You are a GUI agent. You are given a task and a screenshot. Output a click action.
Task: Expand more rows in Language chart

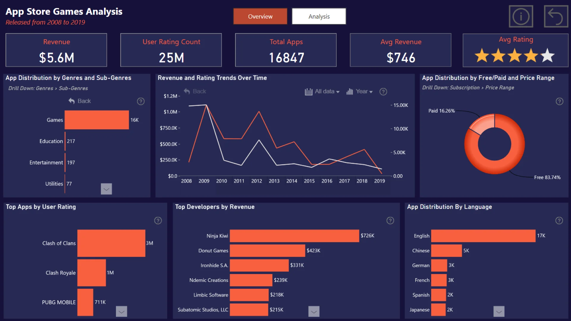pyautogui.click(x=499, y=311)
